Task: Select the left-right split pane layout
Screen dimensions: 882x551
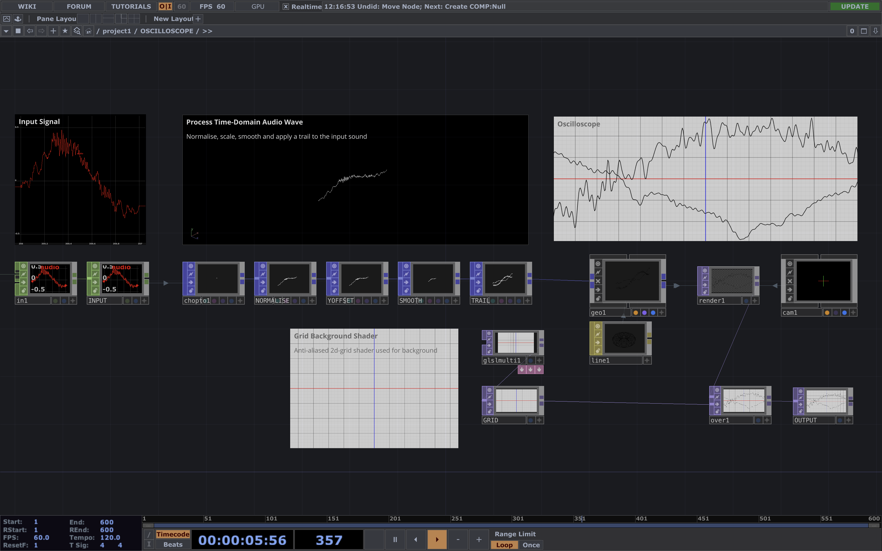Action: [96, 19]
